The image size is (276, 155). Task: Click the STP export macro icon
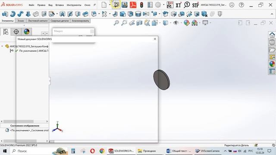point(195,5)
